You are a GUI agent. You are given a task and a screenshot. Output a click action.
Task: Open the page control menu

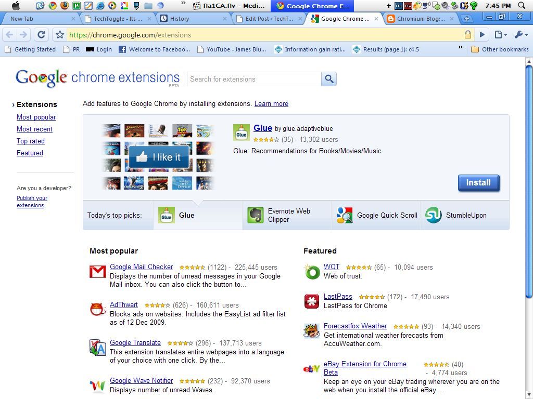(x=501, y=35)
